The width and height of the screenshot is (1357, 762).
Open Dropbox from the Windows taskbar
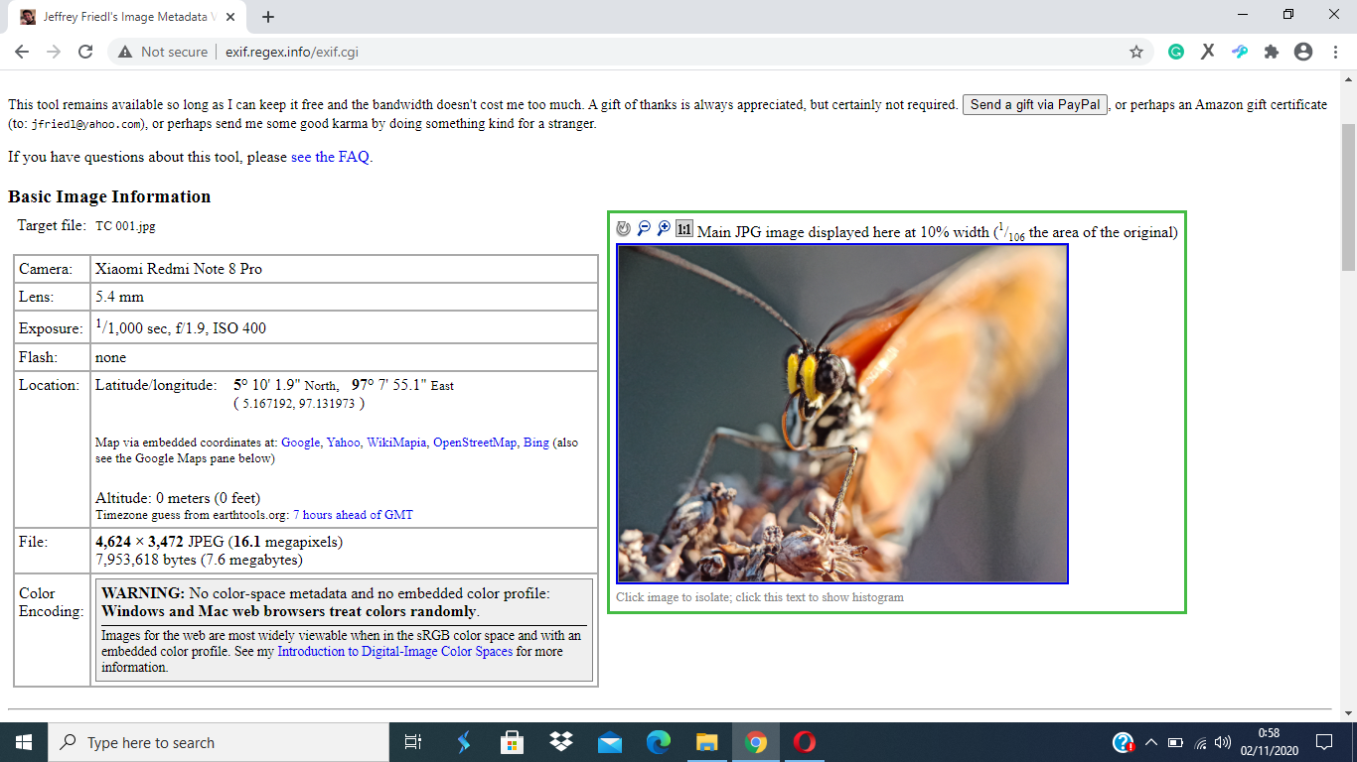(561, 742)
